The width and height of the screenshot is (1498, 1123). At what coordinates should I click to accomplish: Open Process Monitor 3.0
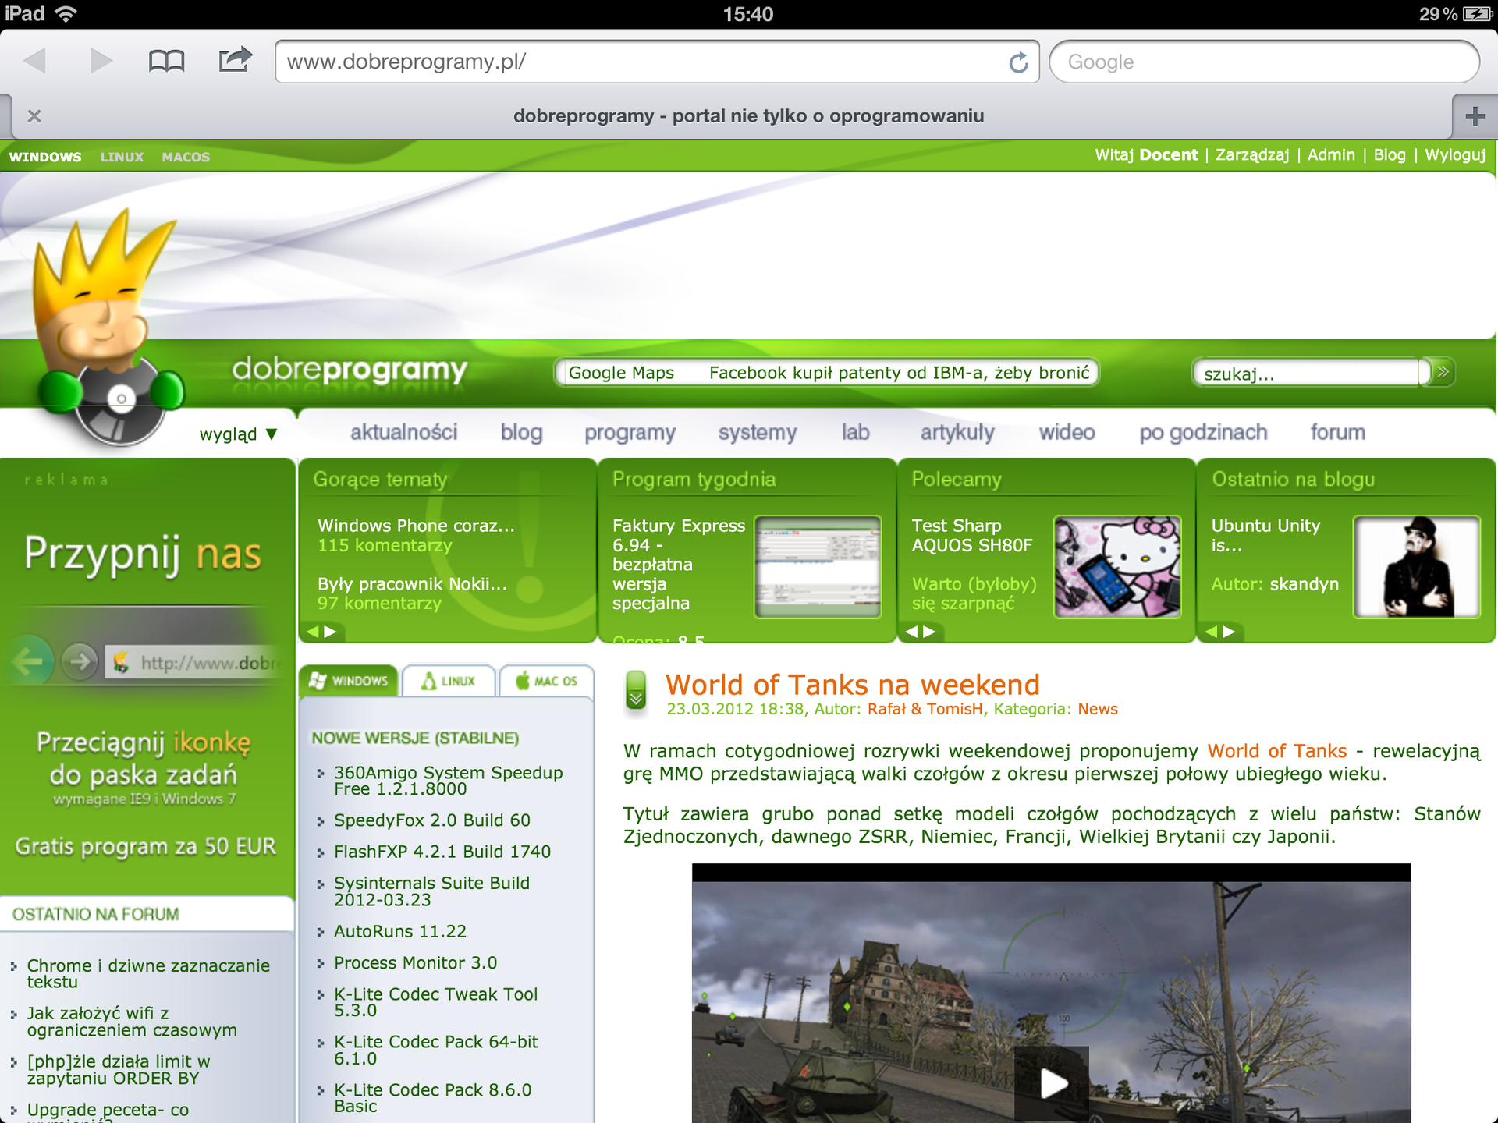pos(415,963)
